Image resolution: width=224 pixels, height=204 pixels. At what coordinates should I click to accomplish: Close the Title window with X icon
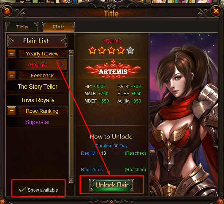216,11
